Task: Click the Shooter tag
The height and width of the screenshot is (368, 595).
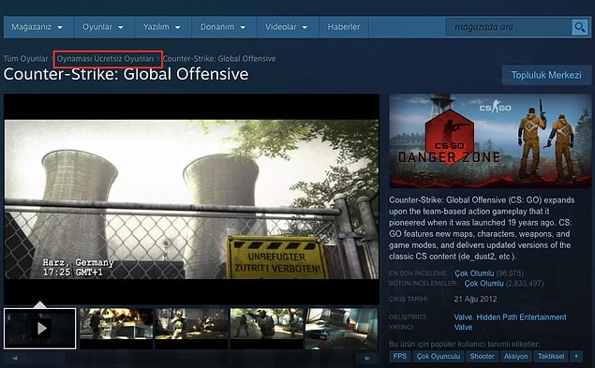Action: coord(482,356)
